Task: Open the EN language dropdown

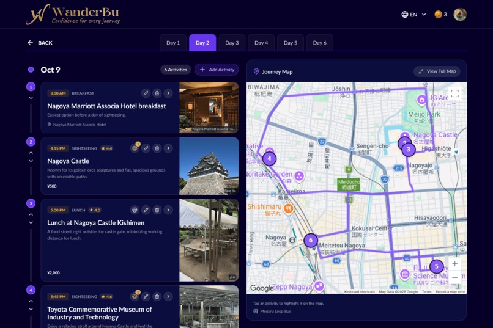Action: [x=413, y=15]
